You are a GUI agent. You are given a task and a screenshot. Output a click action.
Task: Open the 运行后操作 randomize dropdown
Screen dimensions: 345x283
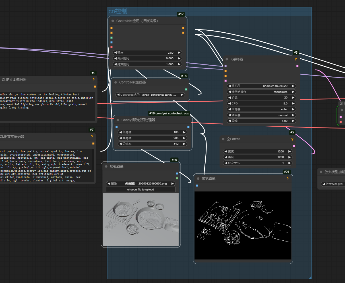pyautogui.click(x=261, y=92)
